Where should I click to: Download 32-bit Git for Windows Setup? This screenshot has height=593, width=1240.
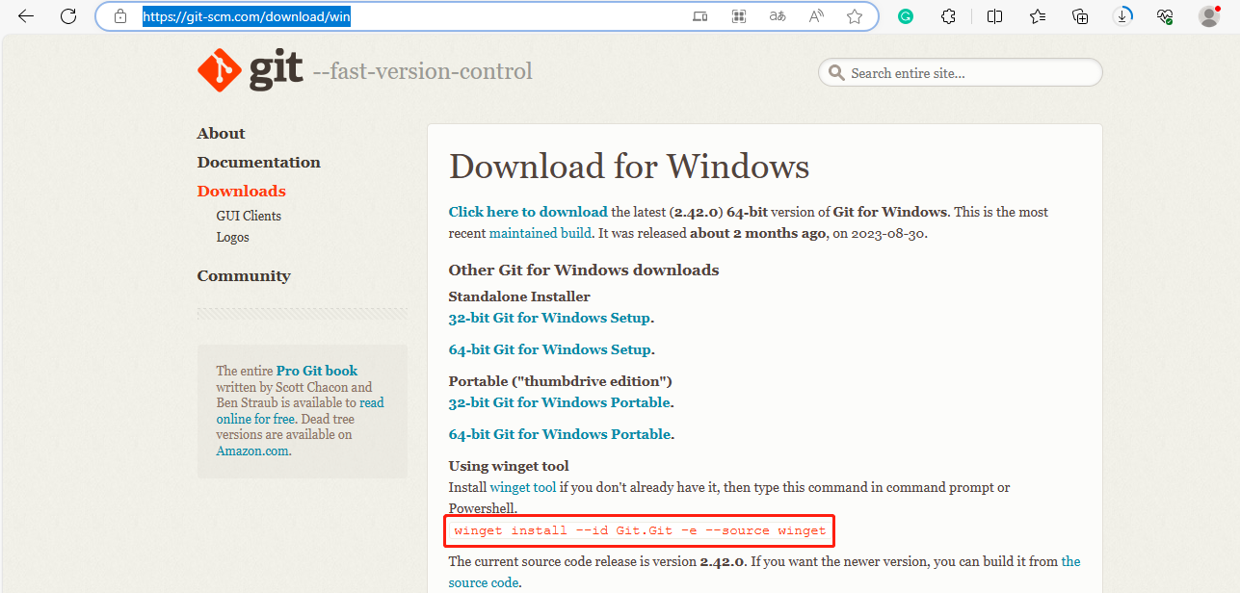click(x=550, y=318)
